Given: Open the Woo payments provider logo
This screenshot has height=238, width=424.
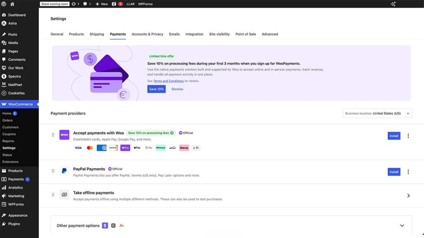Looking at the screenshot, I should pos(64,135).
